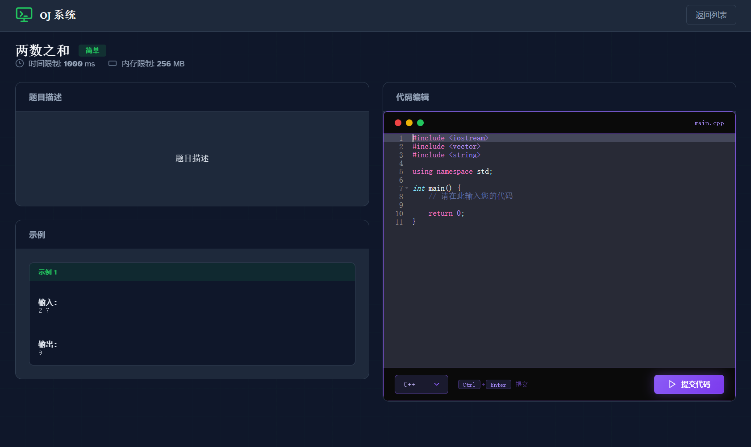The width and height of the screenshot is (751, 447).
Task: Click the 内存限制: 256 MB text
Action: (153, 64)
